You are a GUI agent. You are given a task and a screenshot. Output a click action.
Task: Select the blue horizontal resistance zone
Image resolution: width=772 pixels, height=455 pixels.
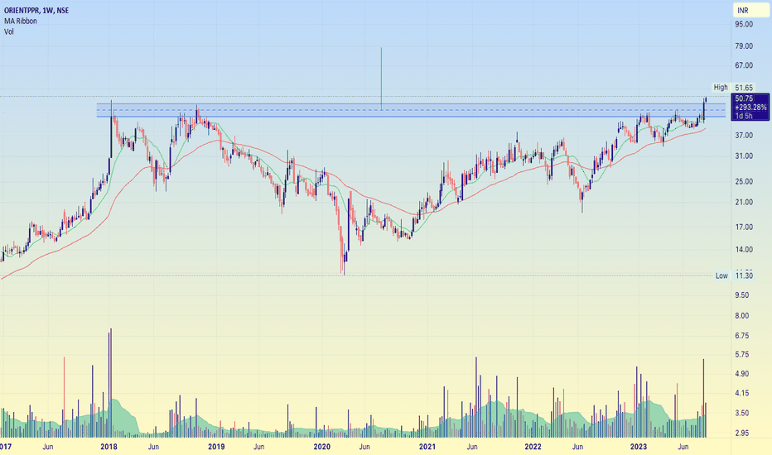[411, 110]
